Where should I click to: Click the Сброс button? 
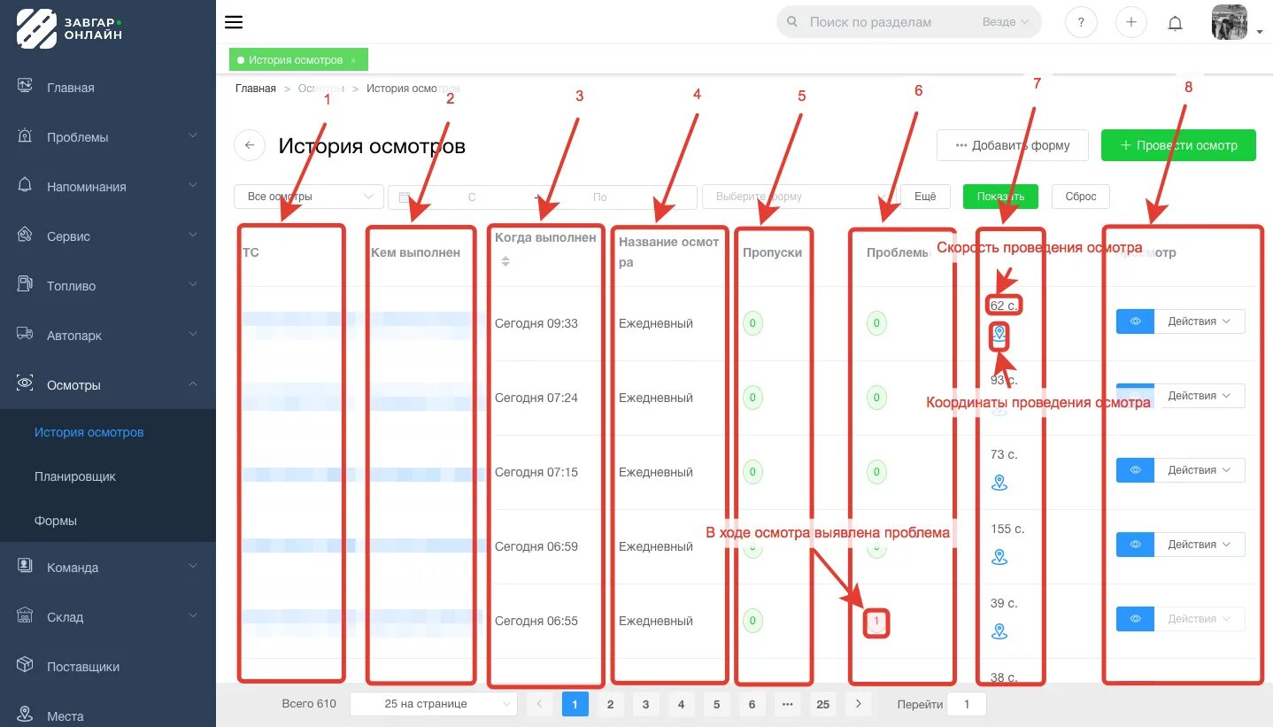1080,197
